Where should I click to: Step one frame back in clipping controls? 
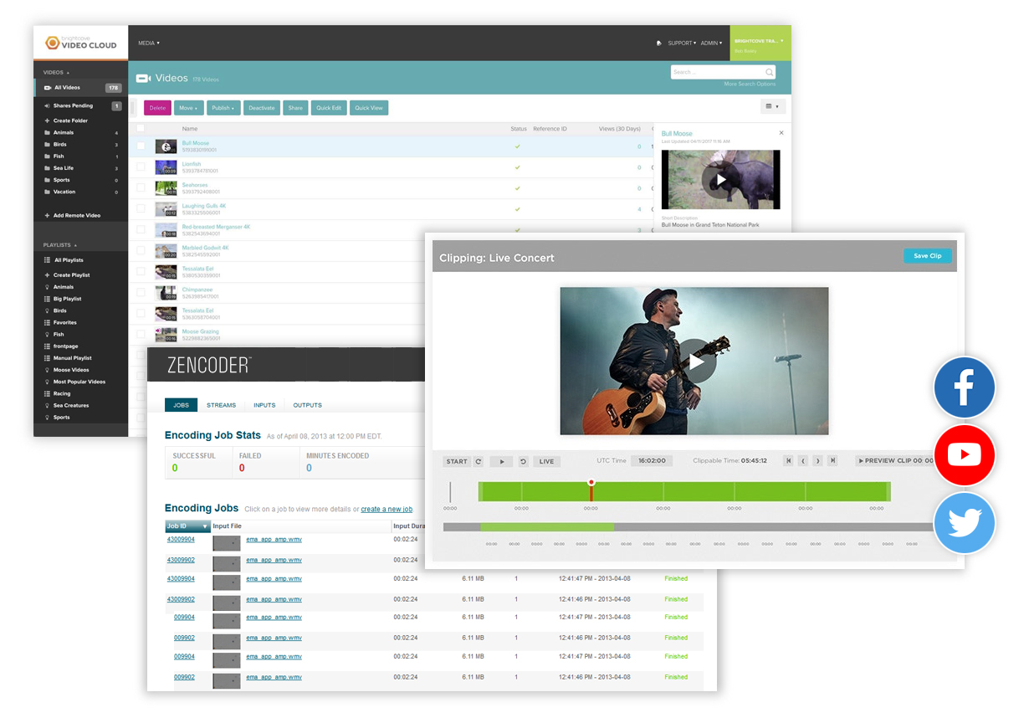coord(803,461)
